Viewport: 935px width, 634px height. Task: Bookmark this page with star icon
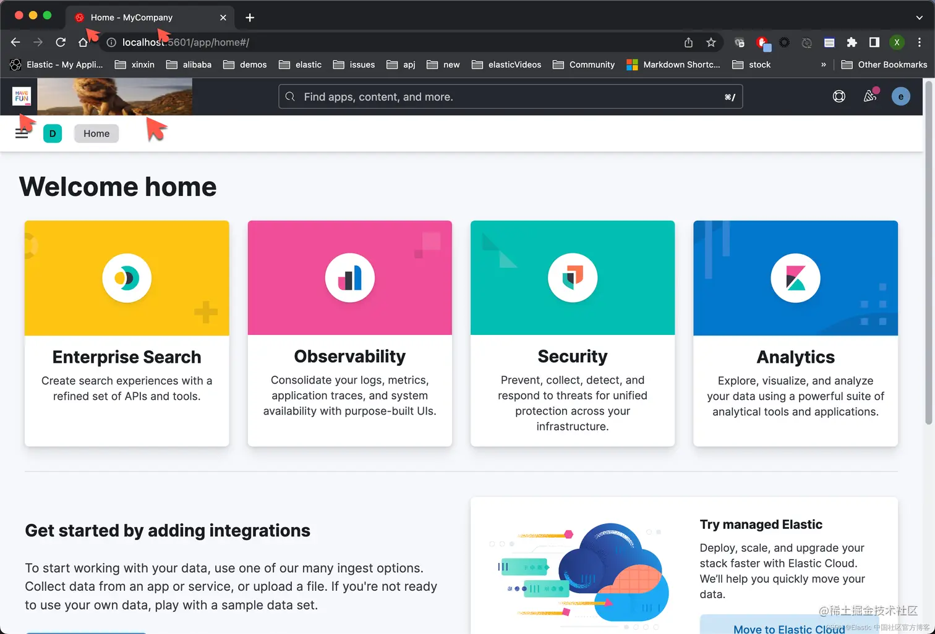click(x=711, y=42)
